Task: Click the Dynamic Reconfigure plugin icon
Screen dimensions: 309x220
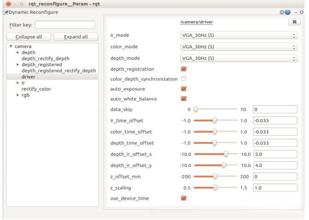Action: (x=6, y=12)
